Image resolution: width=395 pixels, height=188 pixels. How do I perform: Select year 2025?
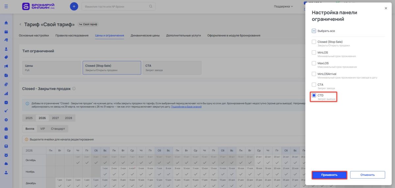point(29,118)
